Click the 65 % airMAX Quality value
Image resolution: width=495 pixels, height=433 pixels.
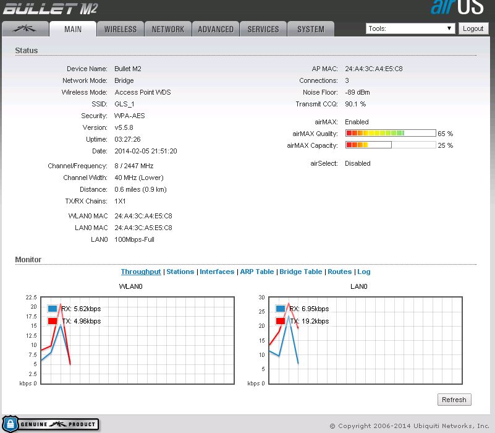445,134
